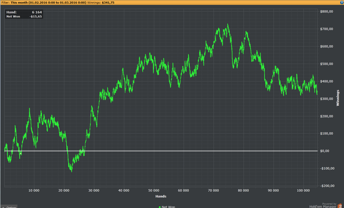Image resolution: width=344 pixels, height=208 pixels.
Task: Click the '40 000' x-axis label
Action: 124,190
